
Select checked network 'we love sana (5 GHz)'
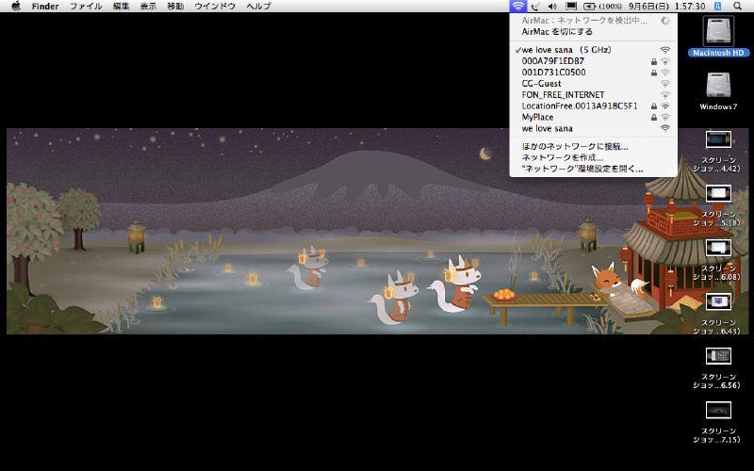(594, 50)
